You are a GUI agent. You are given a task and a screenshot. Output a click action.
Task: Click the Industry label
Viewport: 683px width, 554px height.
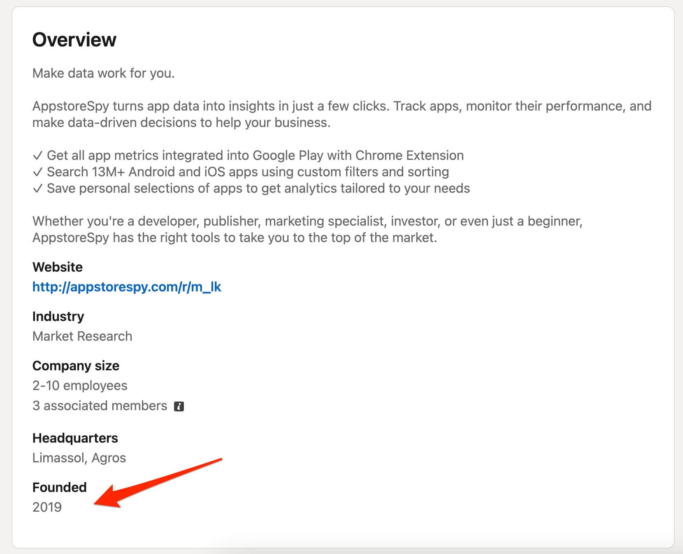tap(58, 316)
